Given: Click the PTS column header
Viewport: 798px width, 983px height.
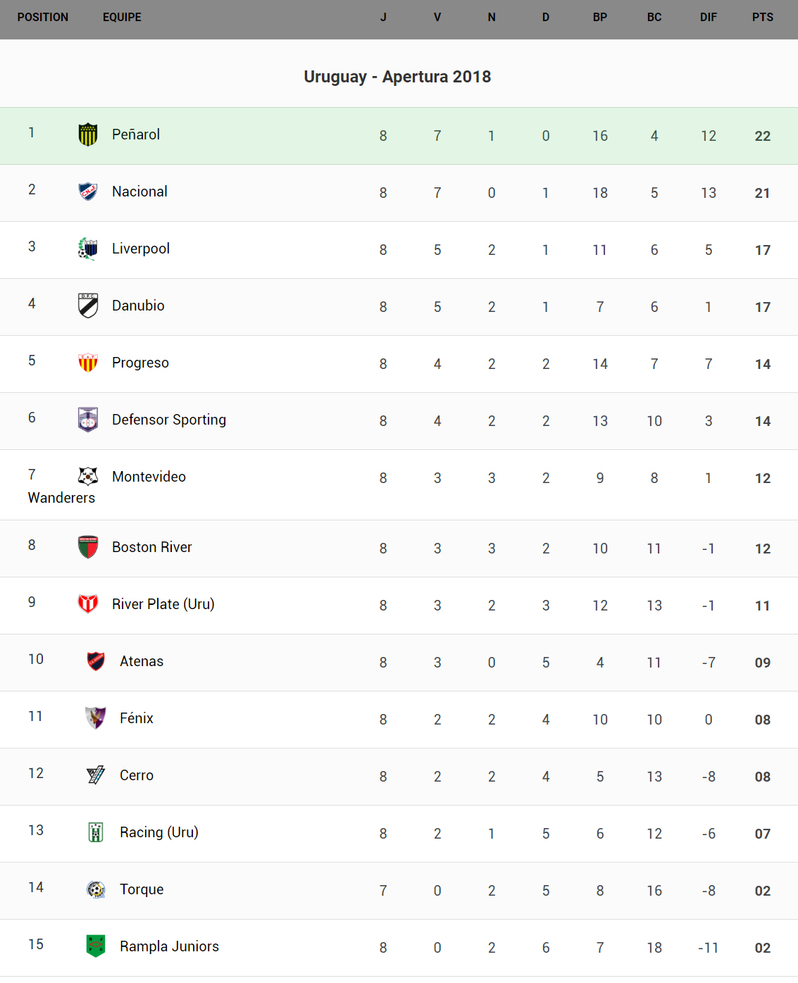Looking at the screenshot, I should (762, 18).
